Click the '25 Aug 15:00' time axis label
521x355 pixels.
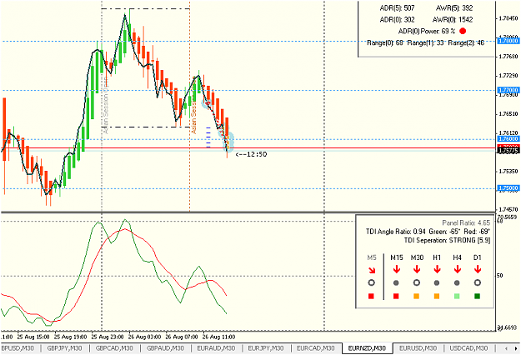coord(33,337)
